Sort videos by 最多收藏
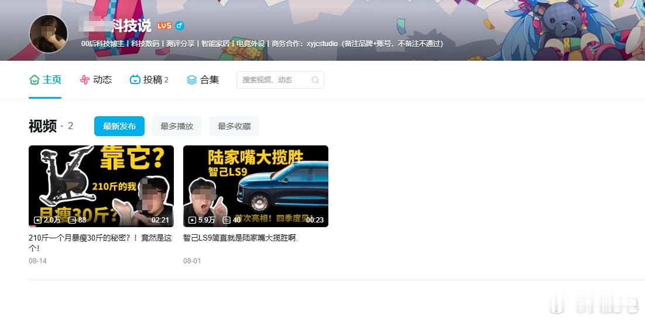Image resolution: width=645 pixels, height=320 pixels. pos(234,126)
